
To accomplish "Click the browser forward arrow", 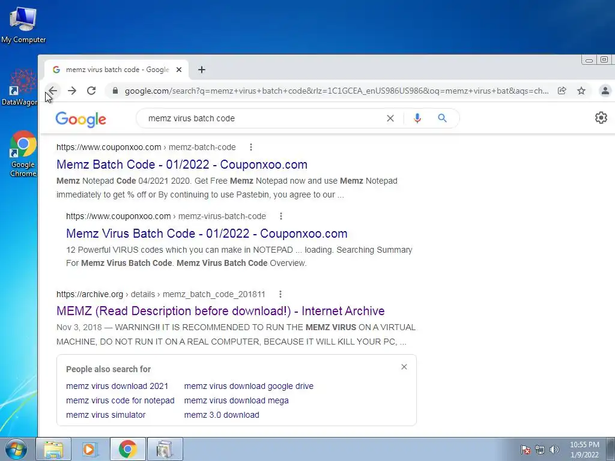I will pyautogui.click(x=72, y=91).
